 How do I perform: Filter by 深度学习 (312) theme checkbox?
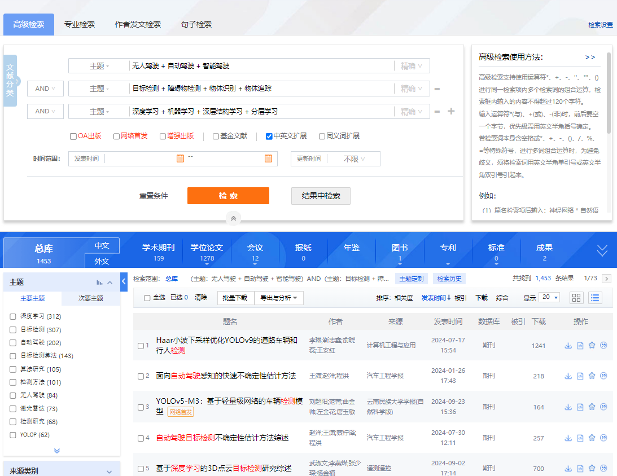coord(13,316)
